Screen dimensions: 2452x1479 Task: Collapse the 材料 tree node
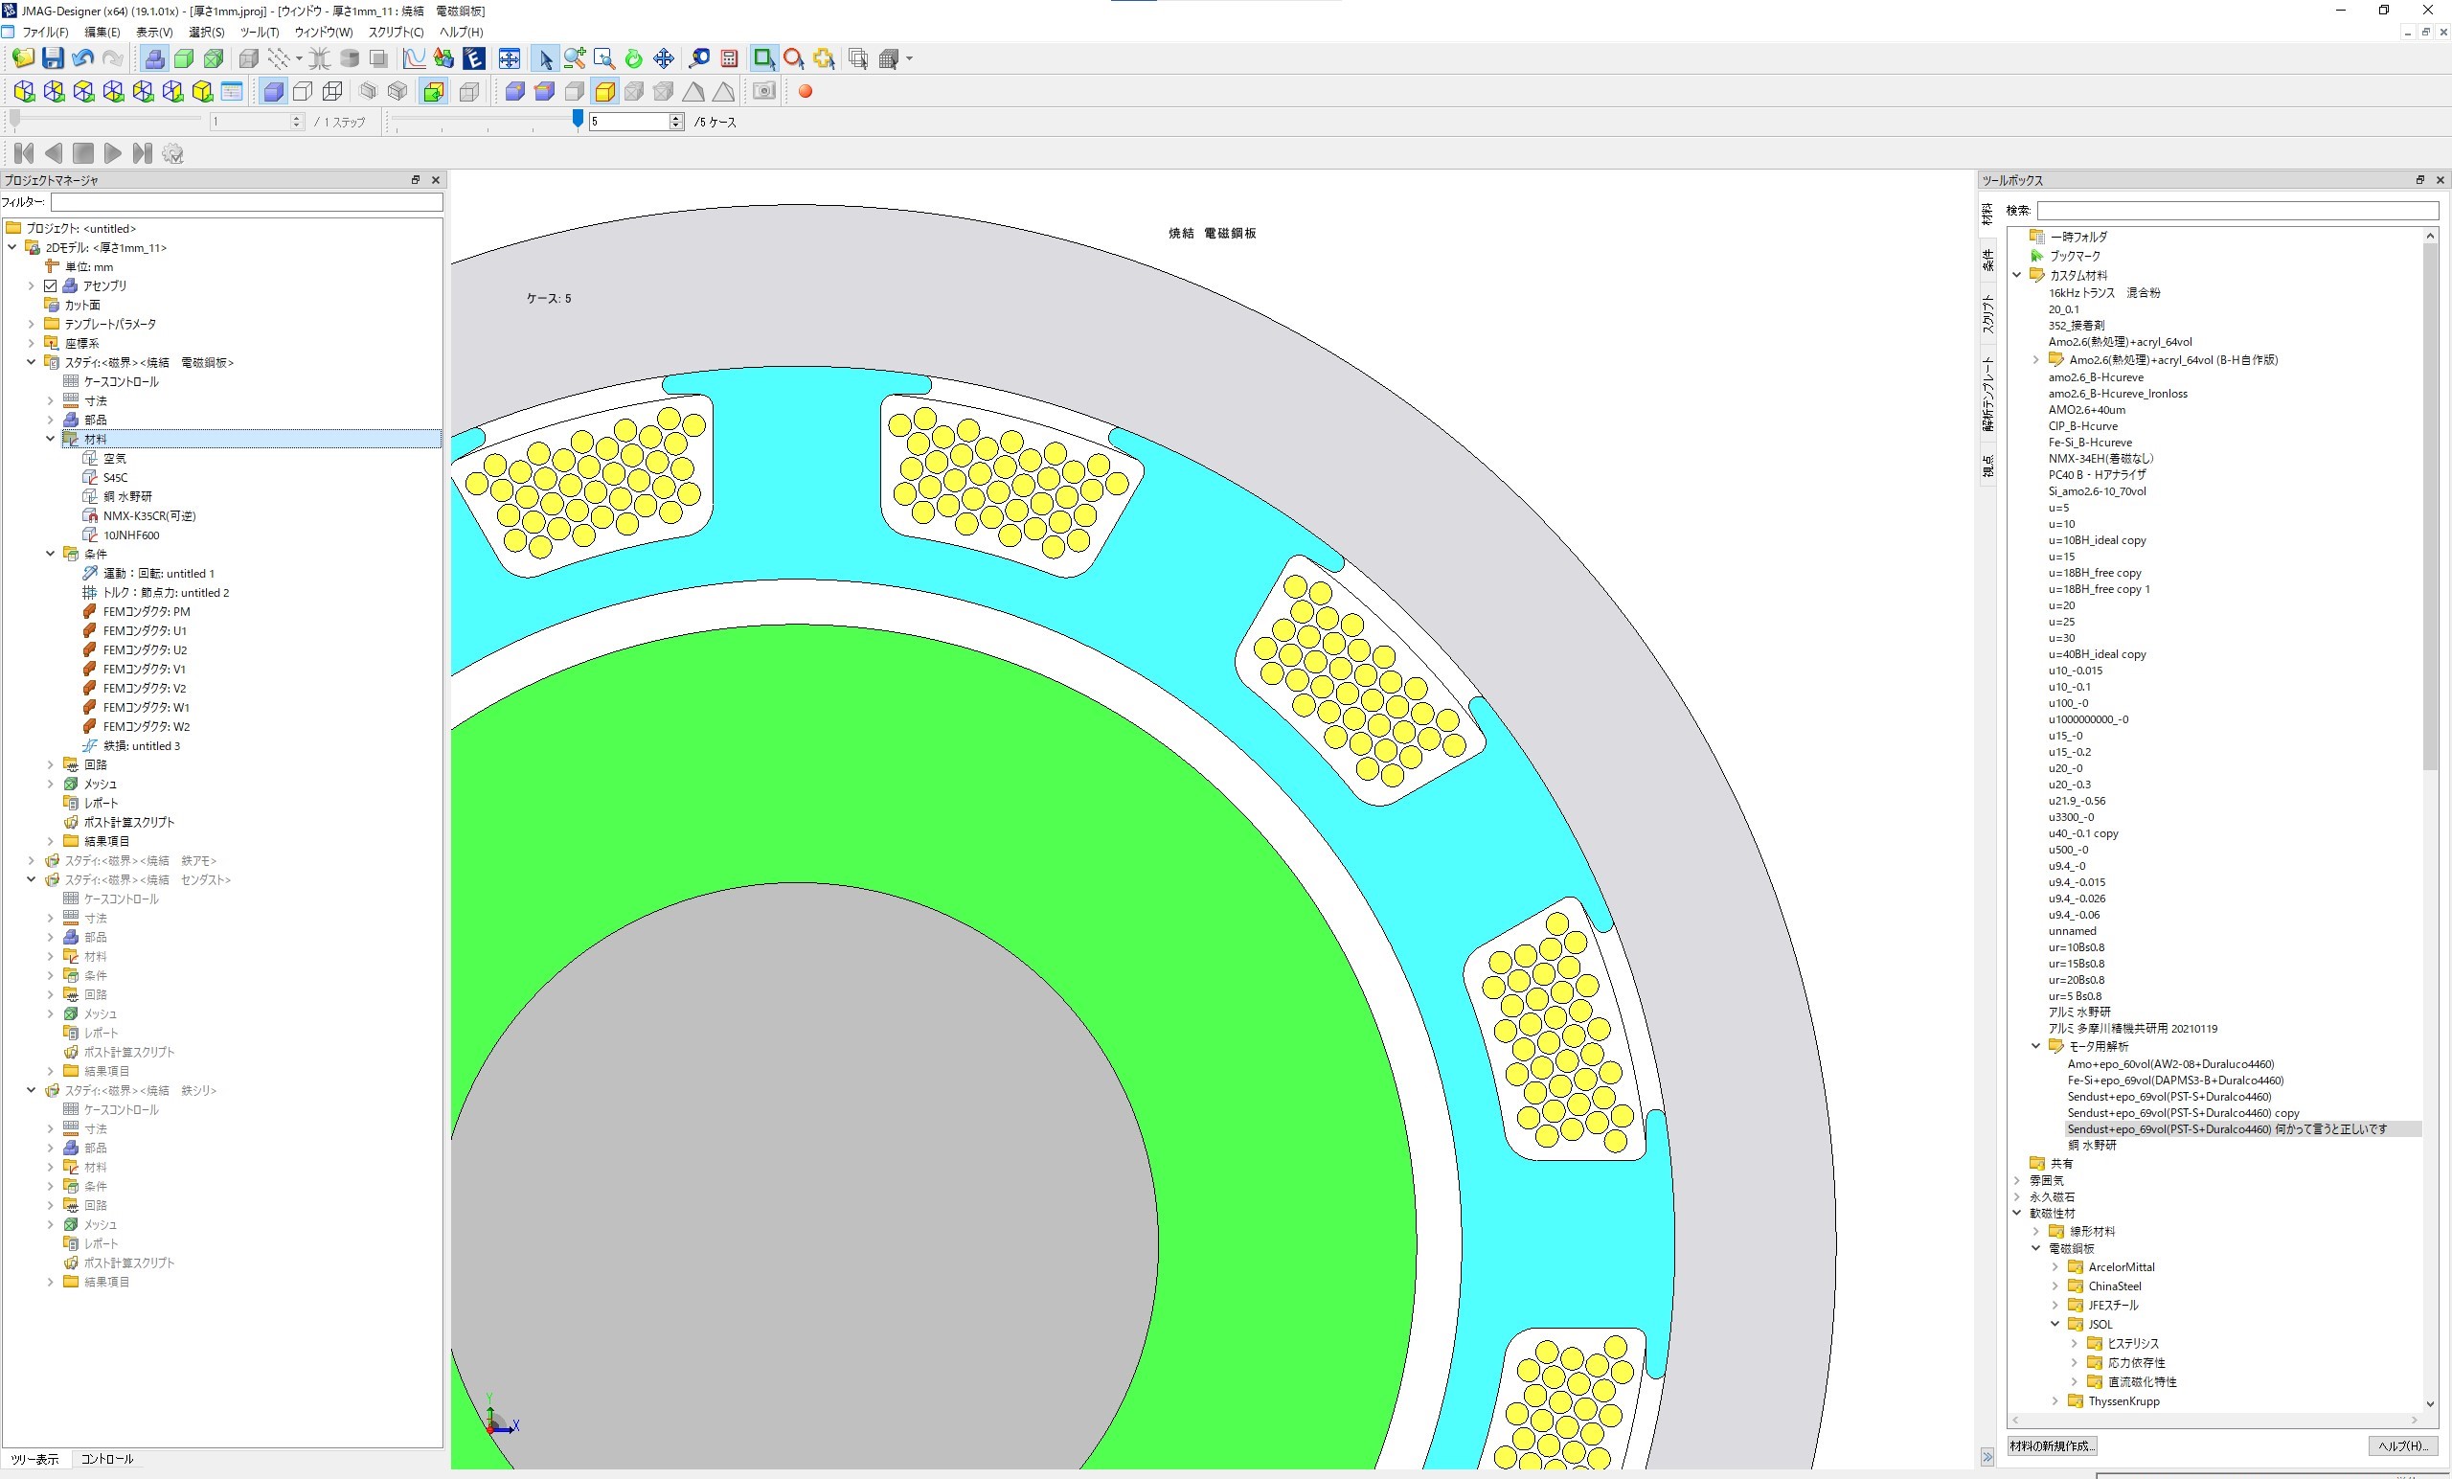[x=50, y=439]
